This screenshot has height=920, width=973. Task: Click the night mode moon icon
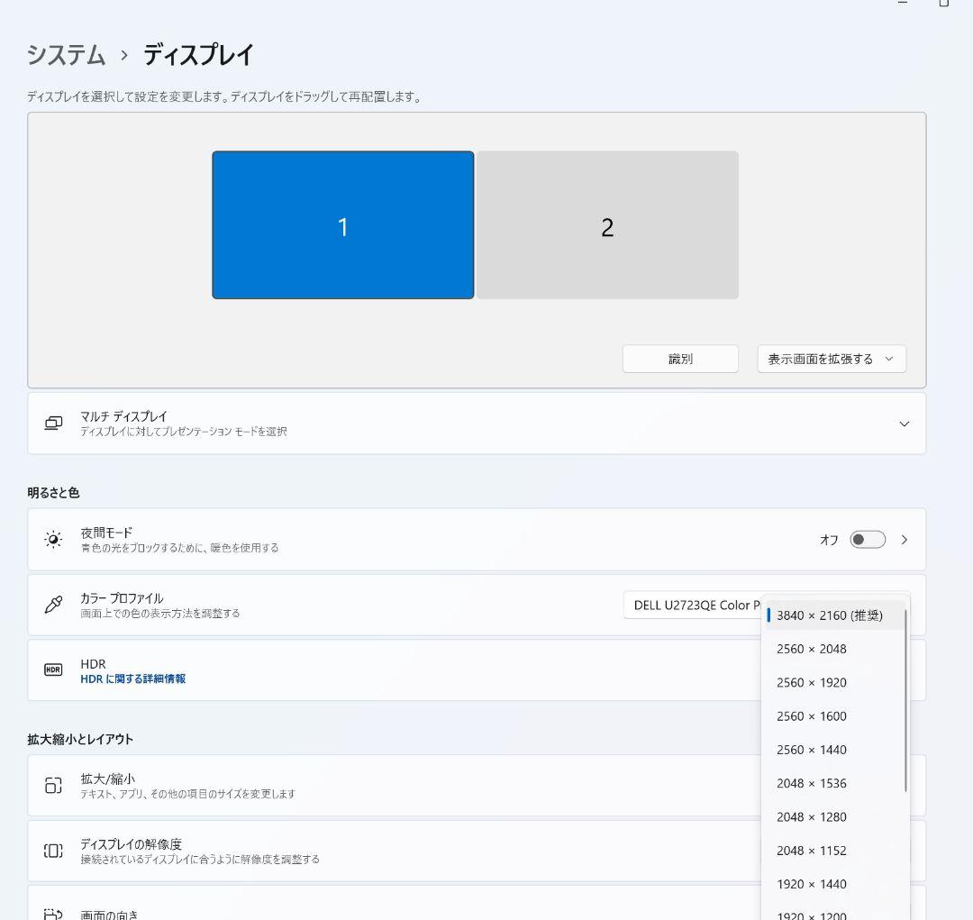pyautogui.click(x=53, y=539)
